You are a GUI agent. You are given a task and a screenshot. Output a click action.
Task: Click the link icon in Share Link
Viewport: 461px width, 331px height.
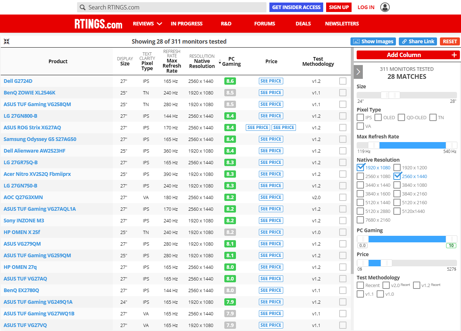pyautogui.click(x=404, y=41)
